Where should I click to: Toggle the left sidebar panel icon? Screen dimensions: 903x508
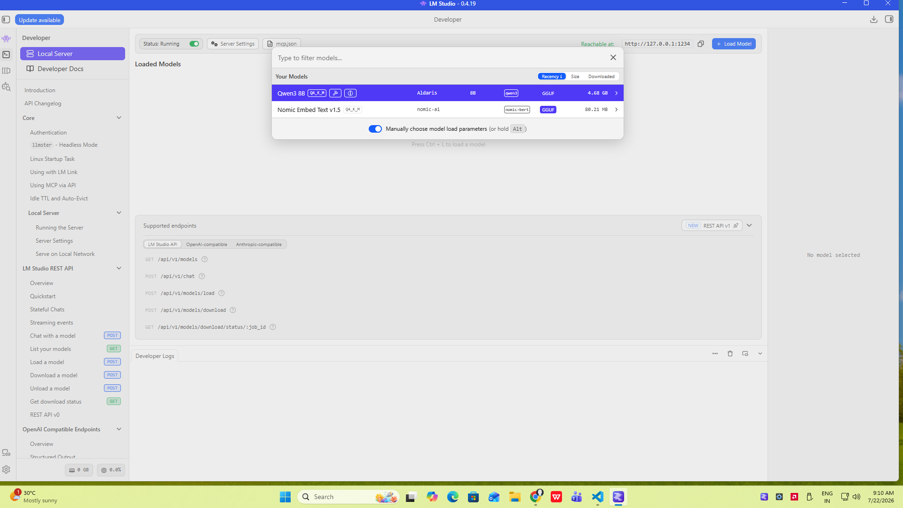click(x=6, y=20)
